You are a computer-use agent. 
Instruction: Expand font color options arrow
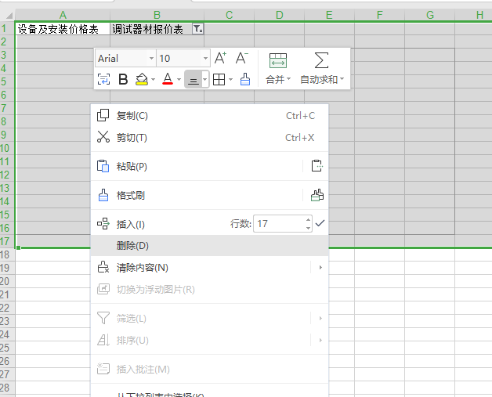click(179, 79)
